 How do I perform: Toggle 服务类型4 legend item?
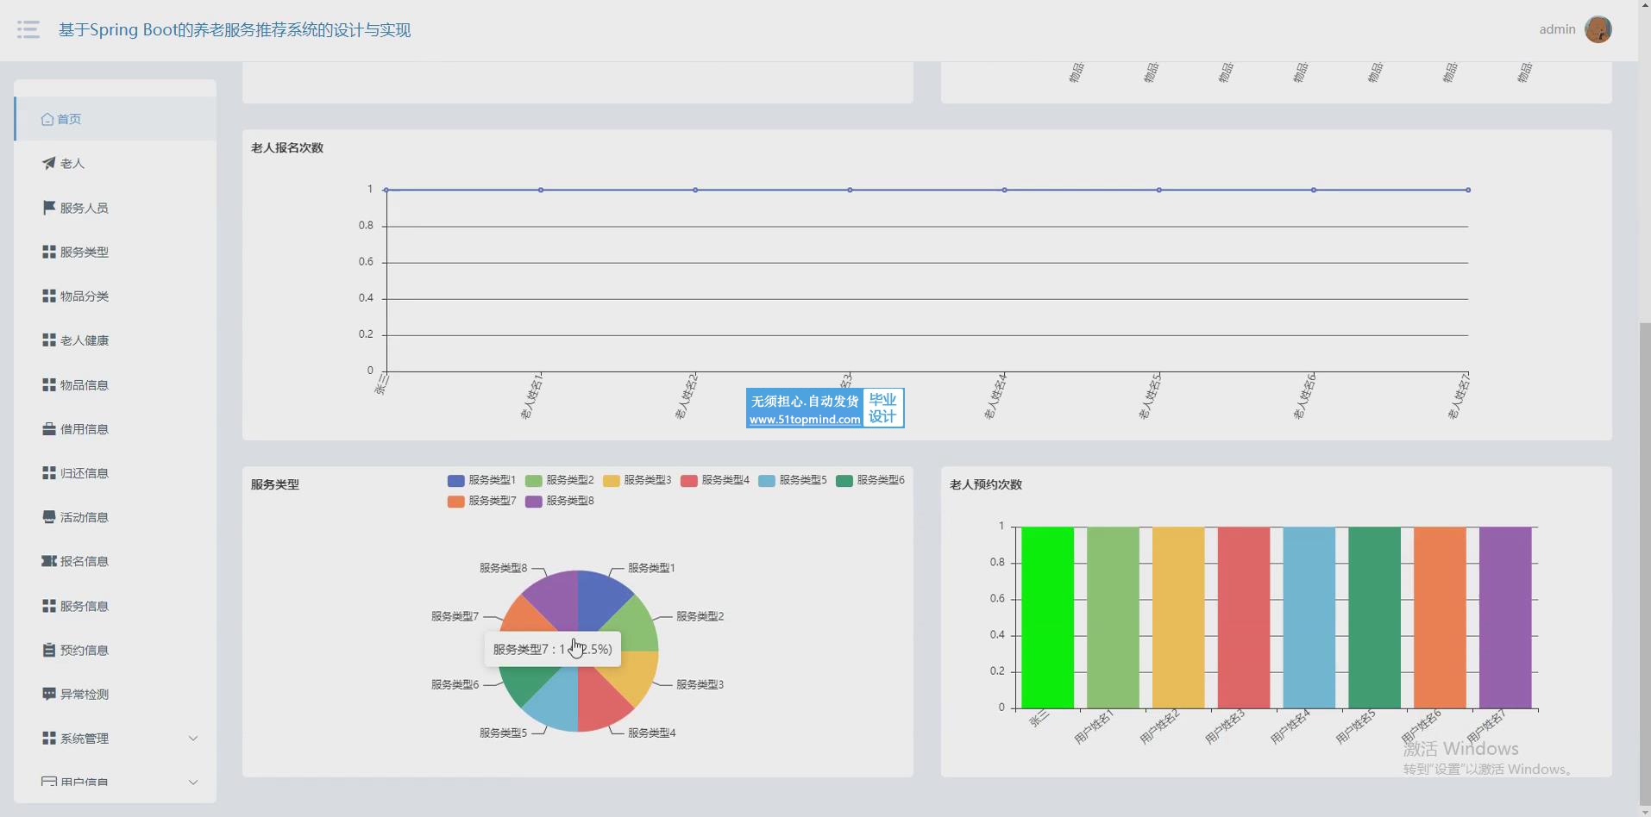point(714,480)
